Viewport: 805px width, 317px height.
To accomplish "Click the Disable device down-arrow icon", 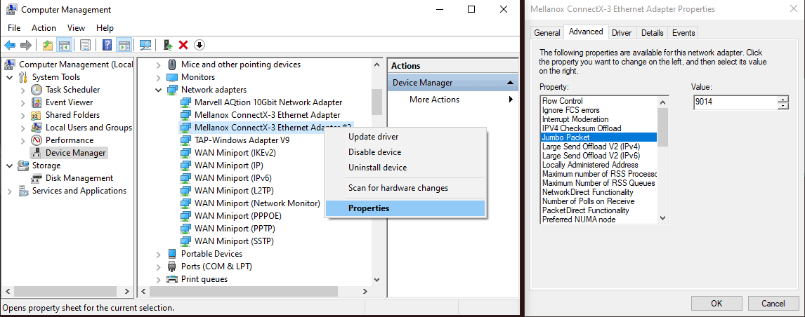I will click(x=199, y=45).
